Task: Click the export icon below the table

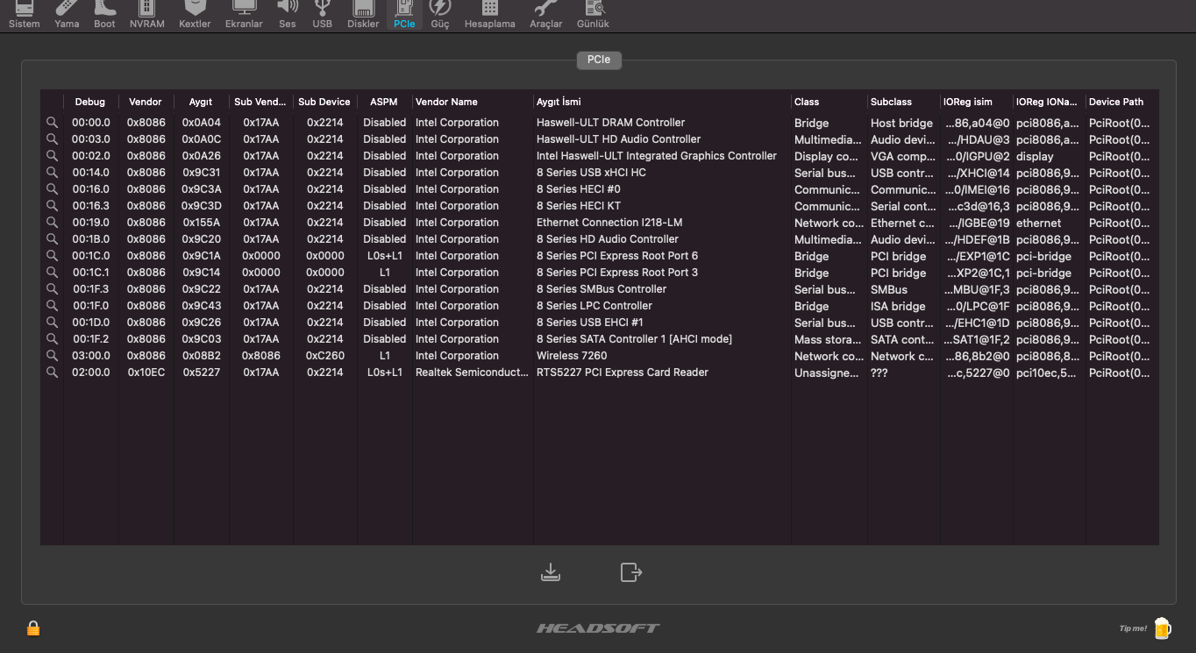Action: (630, 572)
